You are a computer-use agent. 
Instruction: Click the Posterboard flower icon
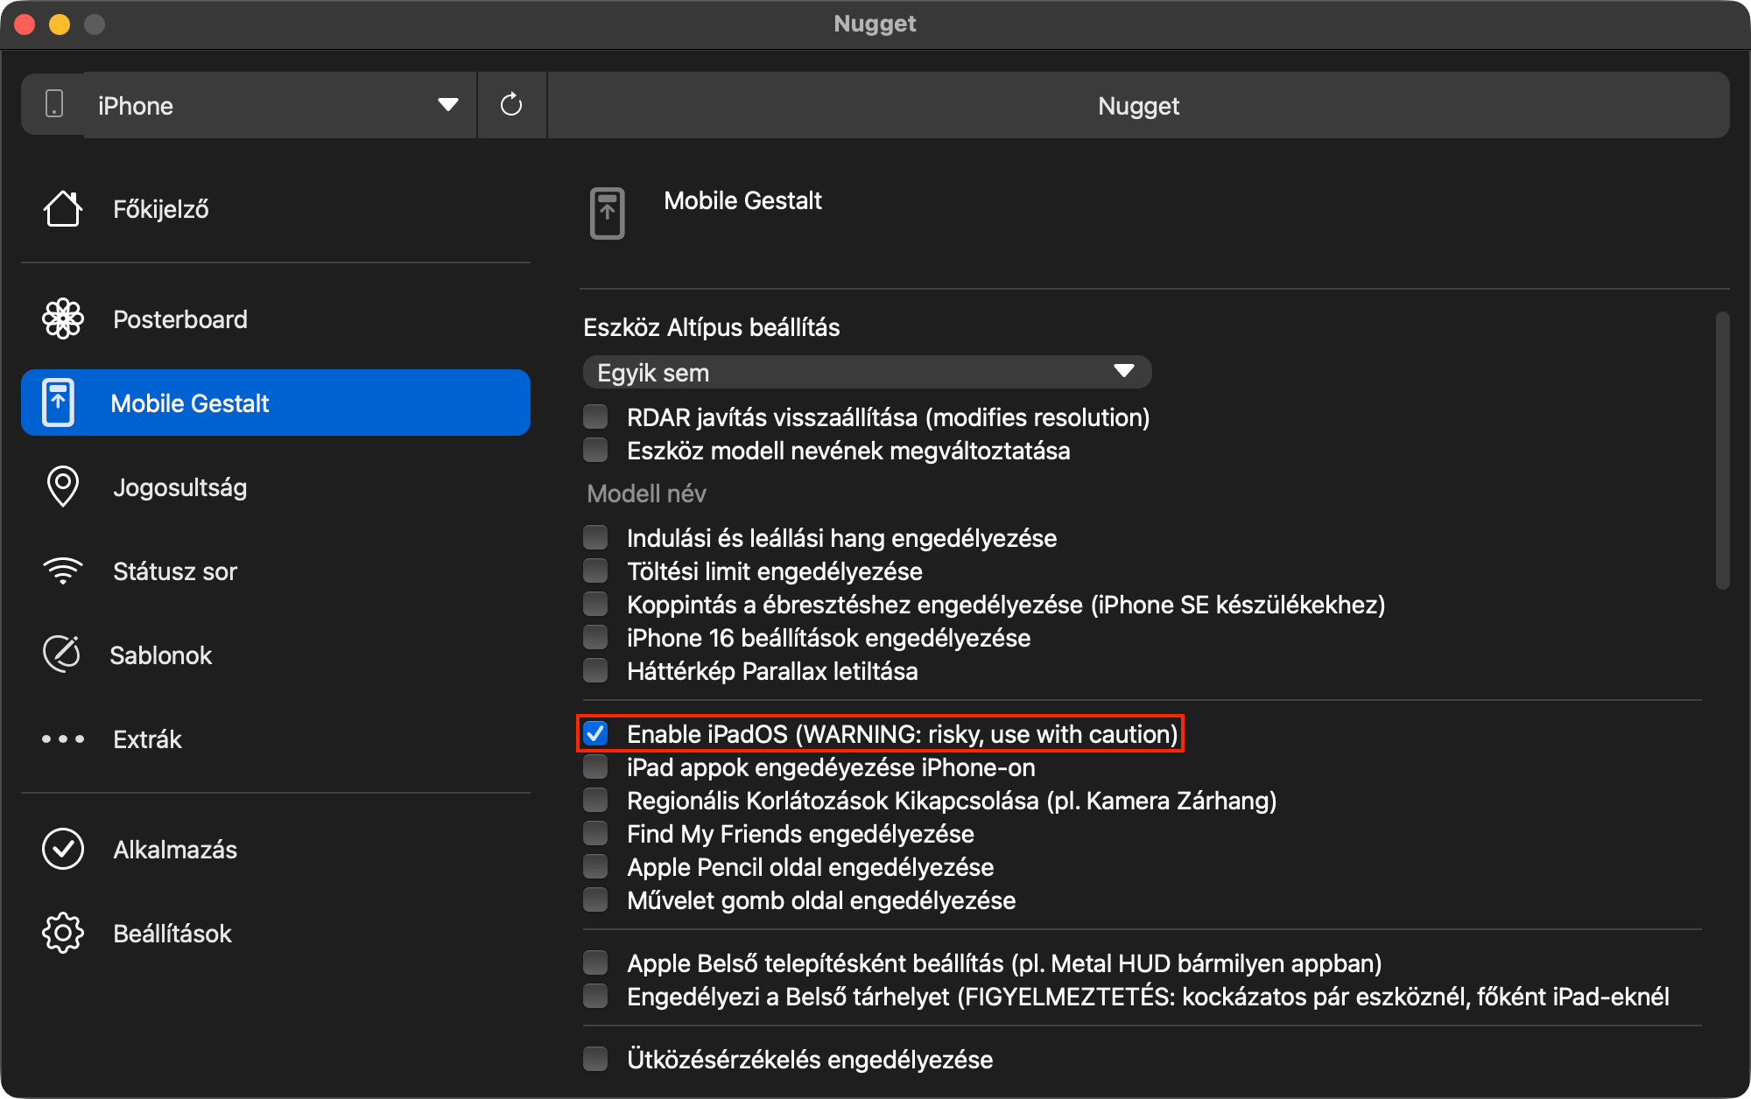63,319
